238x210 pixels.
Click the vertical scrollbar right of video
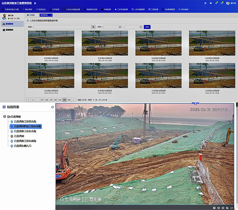tap(237, 154)
